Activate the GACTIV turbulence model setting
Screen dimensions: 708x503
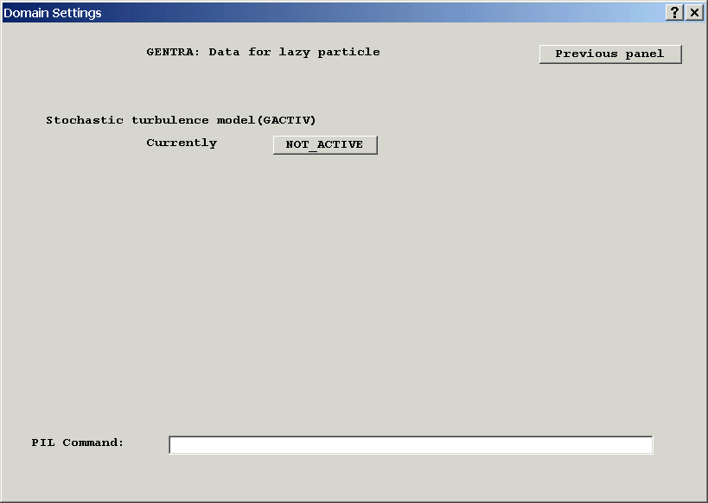pos(325,144)
